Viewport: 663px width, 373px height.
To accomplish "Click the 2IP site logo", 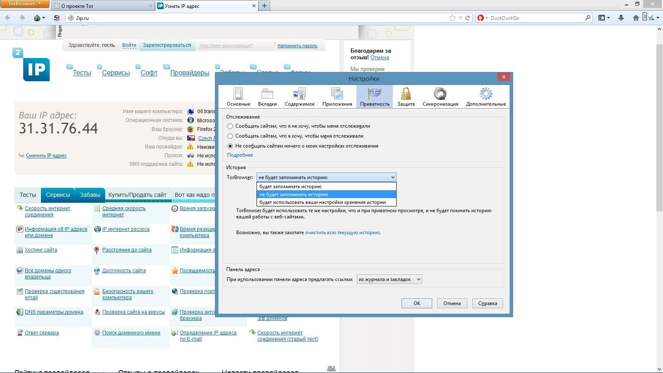I will [31, 65].
